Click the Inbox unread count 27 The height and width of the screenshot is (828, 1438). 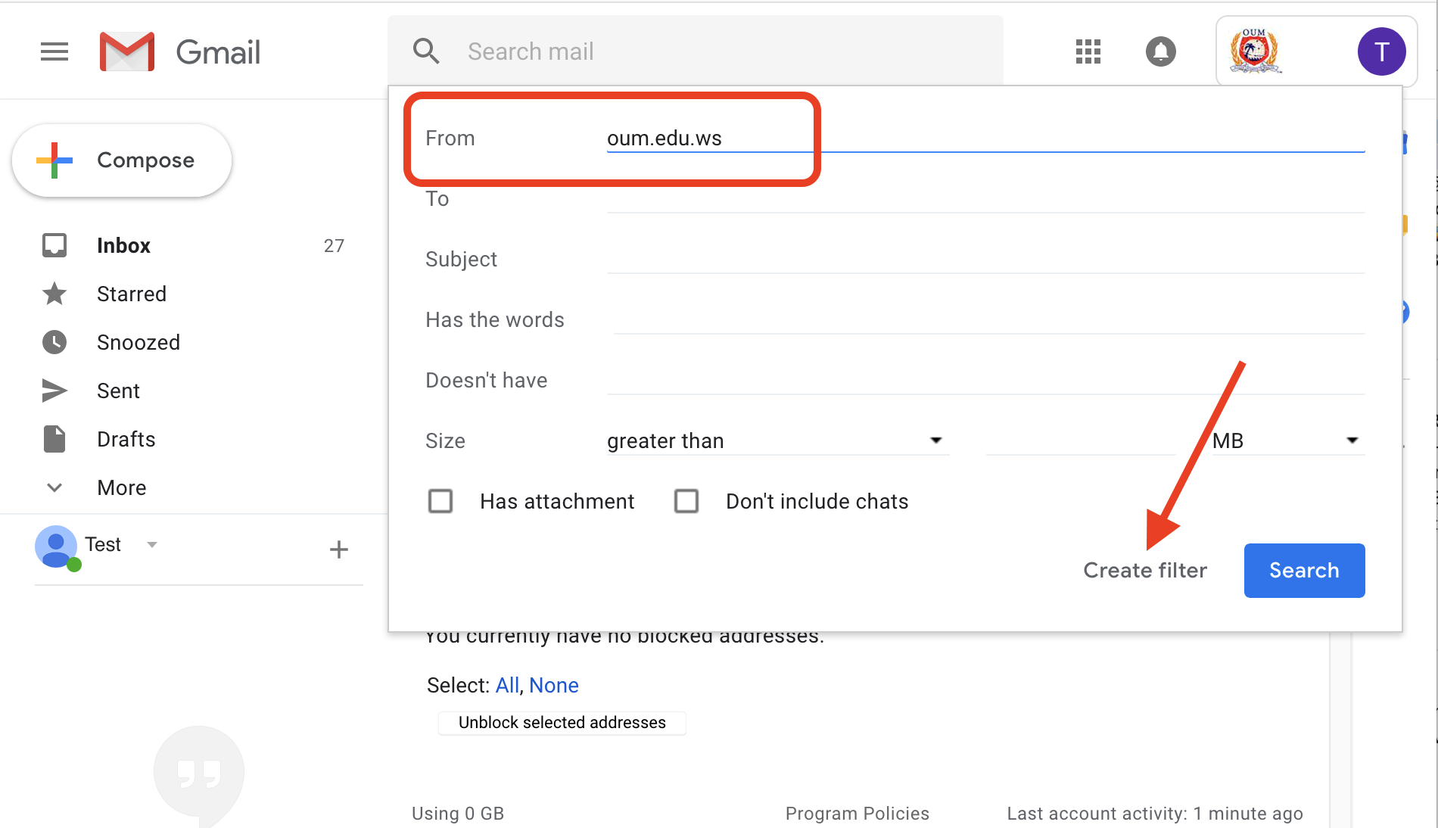pos(334,245)
